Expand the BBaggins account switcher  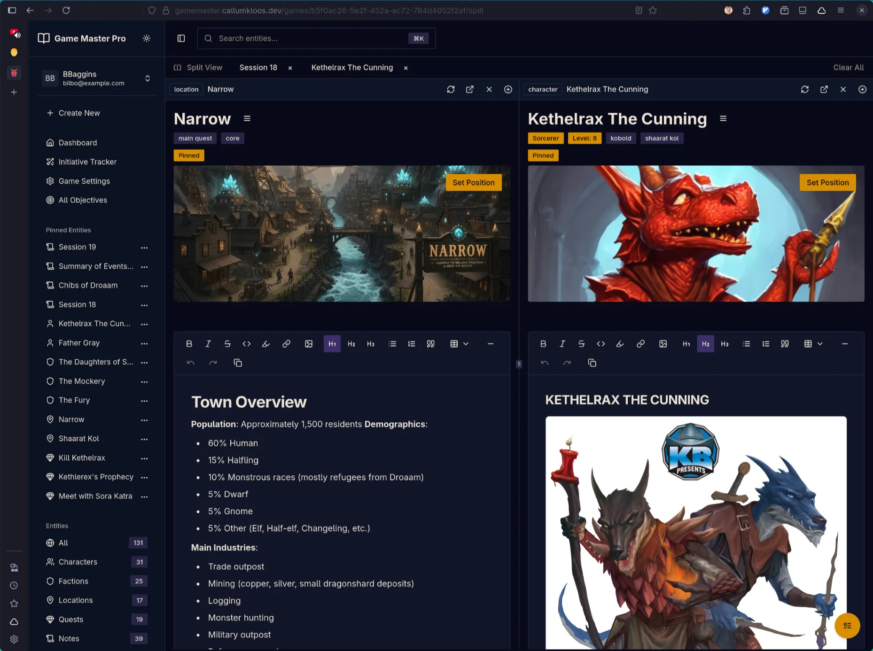click(x=148, y=78)
